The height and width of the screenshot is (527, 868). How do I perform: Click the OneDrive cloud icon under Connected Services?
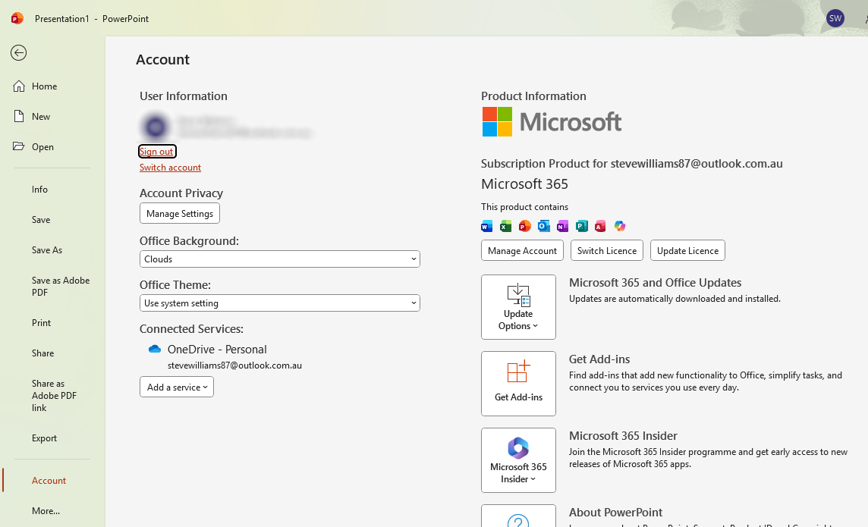coord(154,349)
